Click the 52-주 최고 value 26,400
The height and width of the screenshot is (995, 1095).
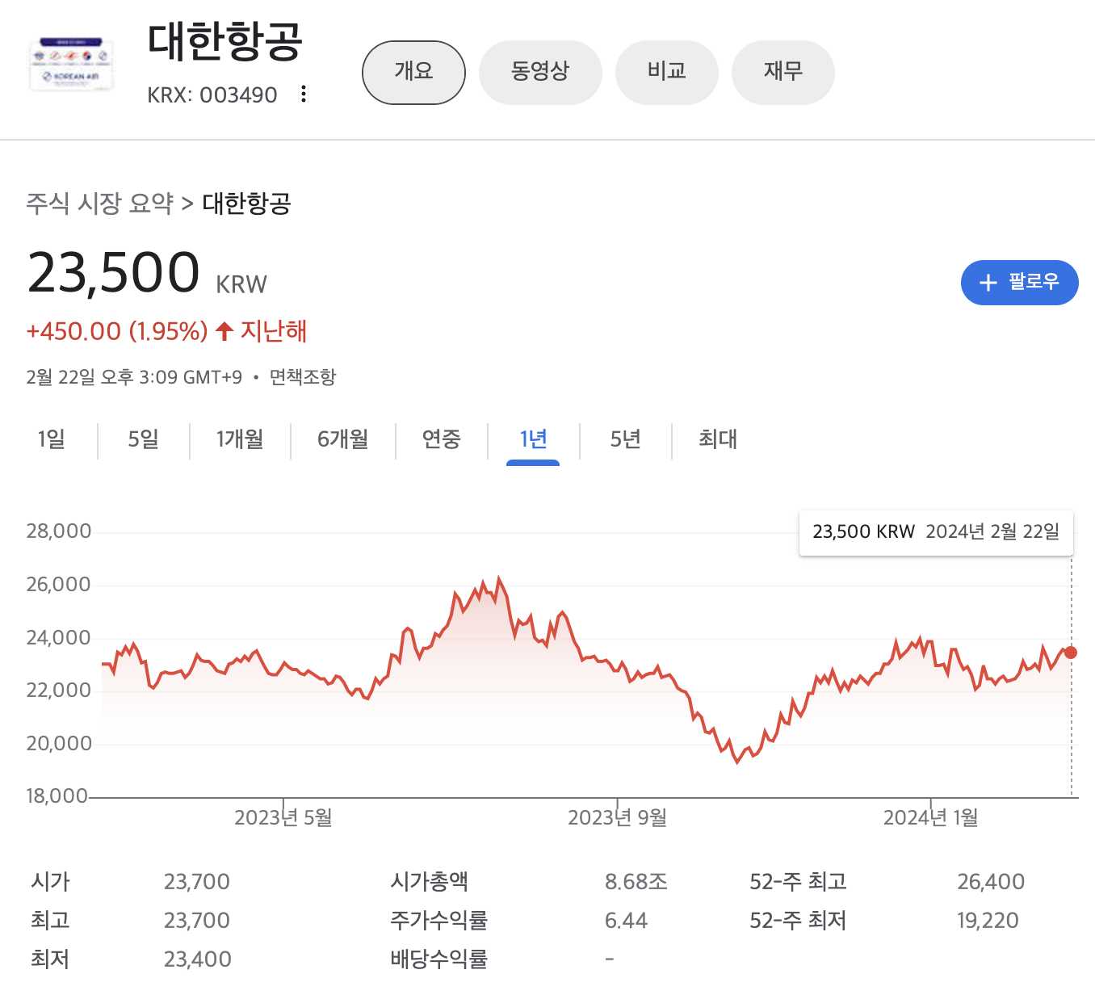point(991,882)
